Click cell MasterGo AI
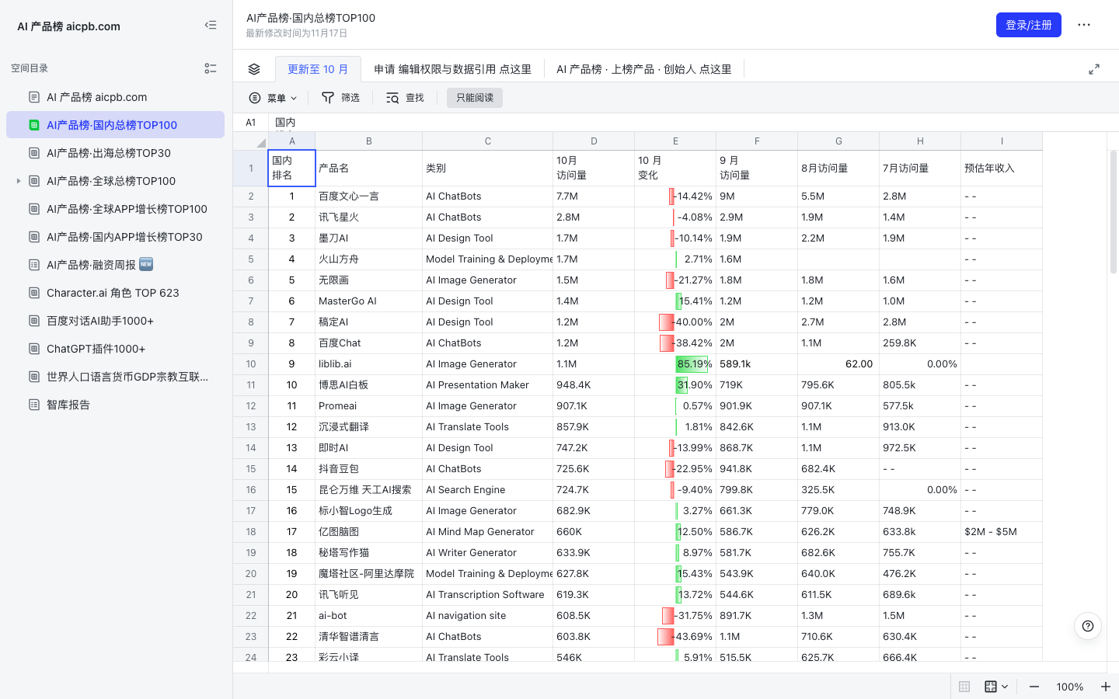This screenshot has height=699, width=1119. coord(369,301)
